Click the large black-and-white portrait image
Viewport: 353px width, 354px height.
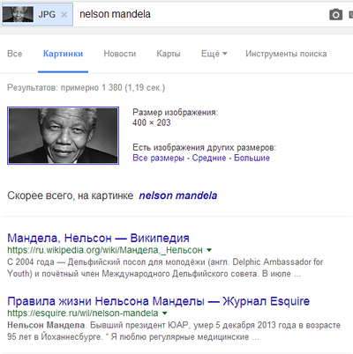pos(63,136)
